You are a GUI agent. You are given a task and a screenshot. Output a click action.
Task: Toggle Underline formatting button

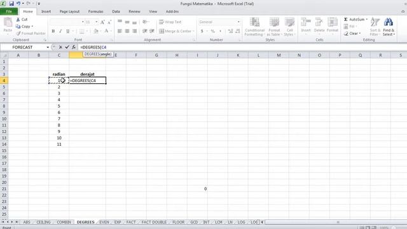[x=68, y=31]
